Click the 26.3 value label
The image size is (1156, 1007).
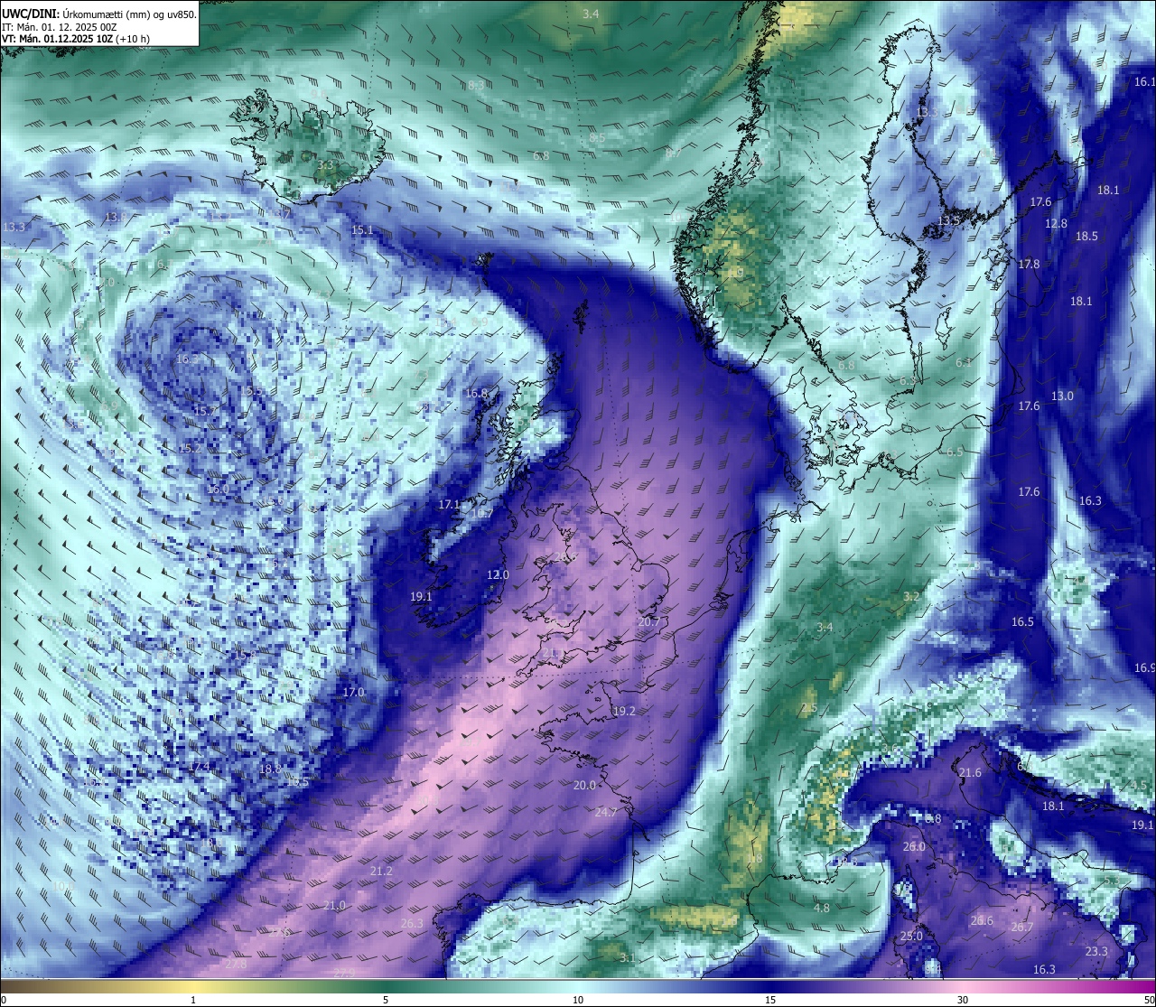411,924
